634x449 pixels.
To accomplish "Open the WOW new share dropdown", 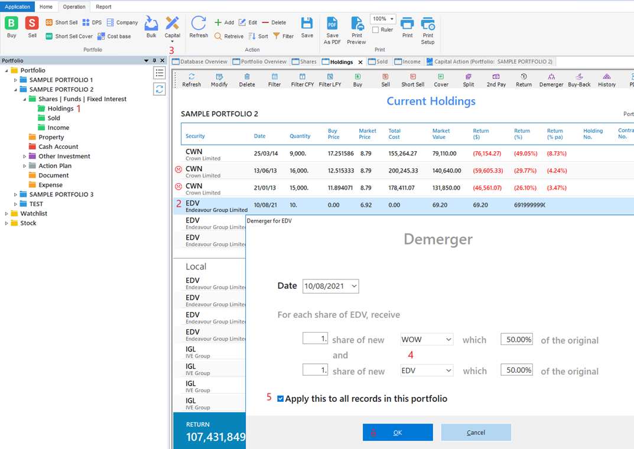I will tap(427, 339).
